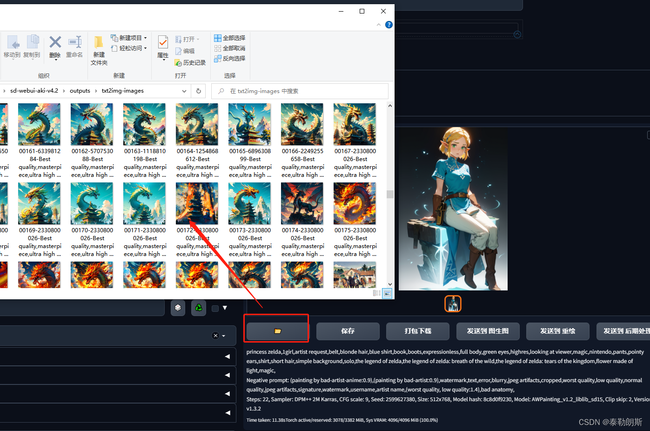The height and width of the screenshot is (431, 650).
Task: Click 发送到 图生图 button
Action: (x=488, y=331)
